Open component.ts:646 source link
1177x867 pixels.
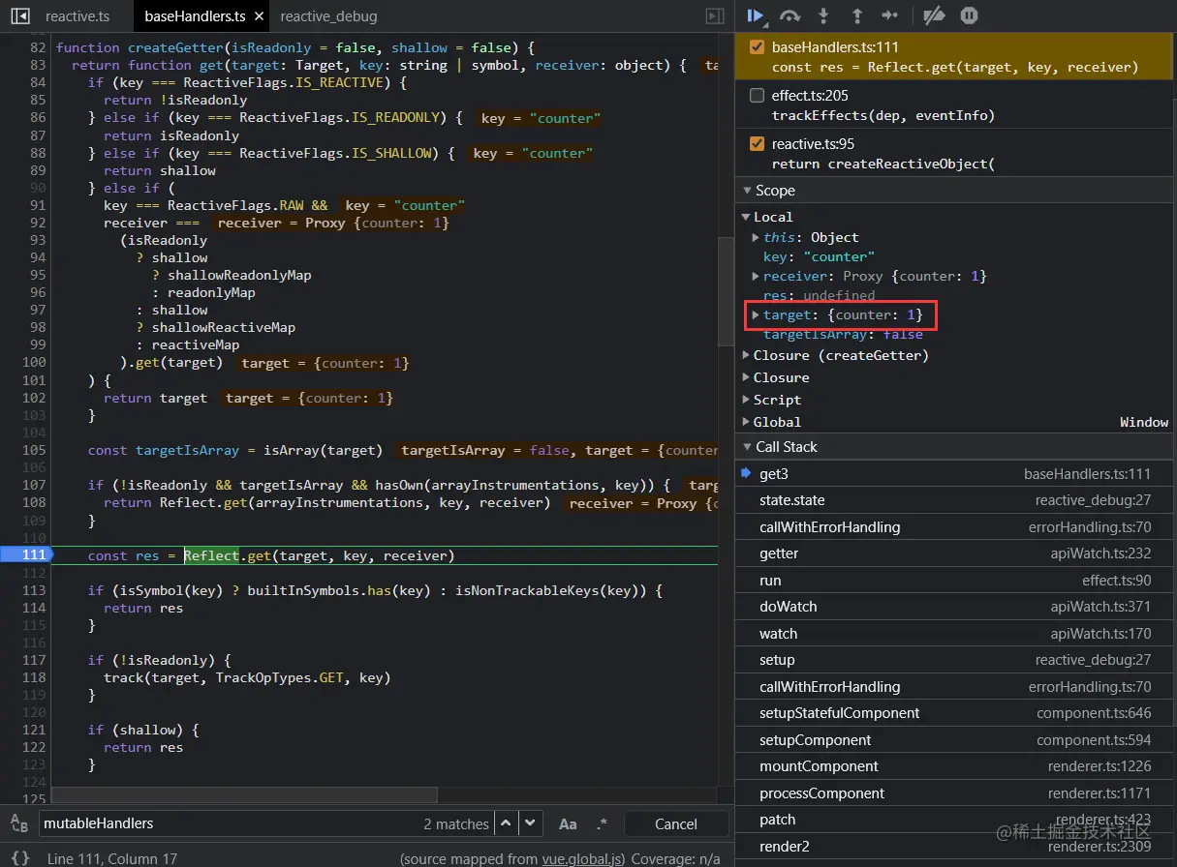point(1094,713)
